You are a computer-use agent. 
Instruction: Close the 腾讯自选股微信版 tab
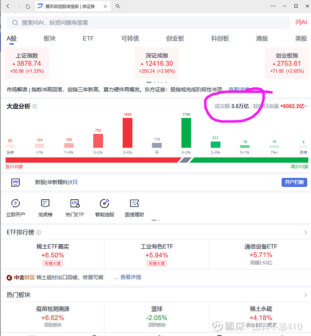105,7
